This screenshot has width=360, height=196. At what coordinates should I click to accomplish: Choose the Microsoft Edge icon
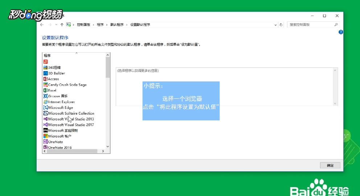[x=45, y=108]
